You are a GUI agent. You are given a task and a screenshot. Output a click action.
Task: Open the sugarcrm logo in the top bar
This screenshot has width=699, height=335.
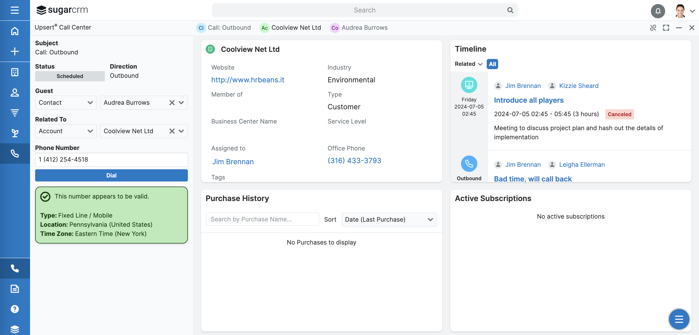click(x=62, y=10)
